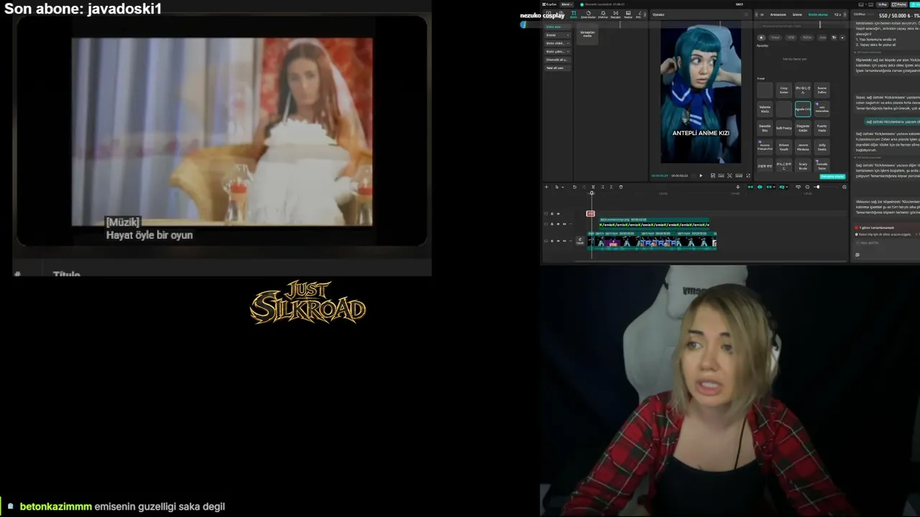920x517 pixels.
Task: Expand the Sizinki category in the sidebar
Action: coord(557,34)
